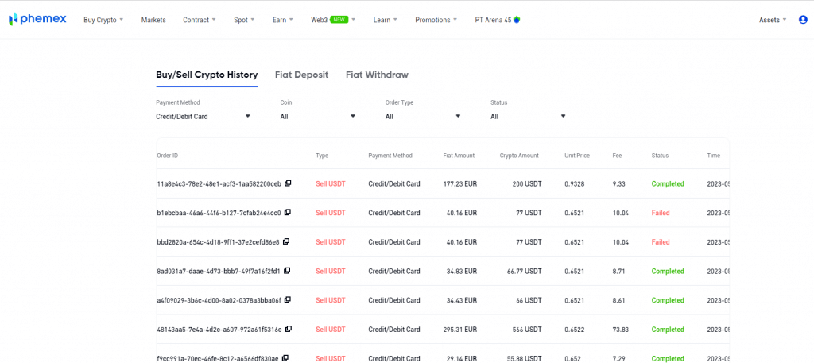
Task: Copy order ID starting with a4f09029
Action: 288,300
